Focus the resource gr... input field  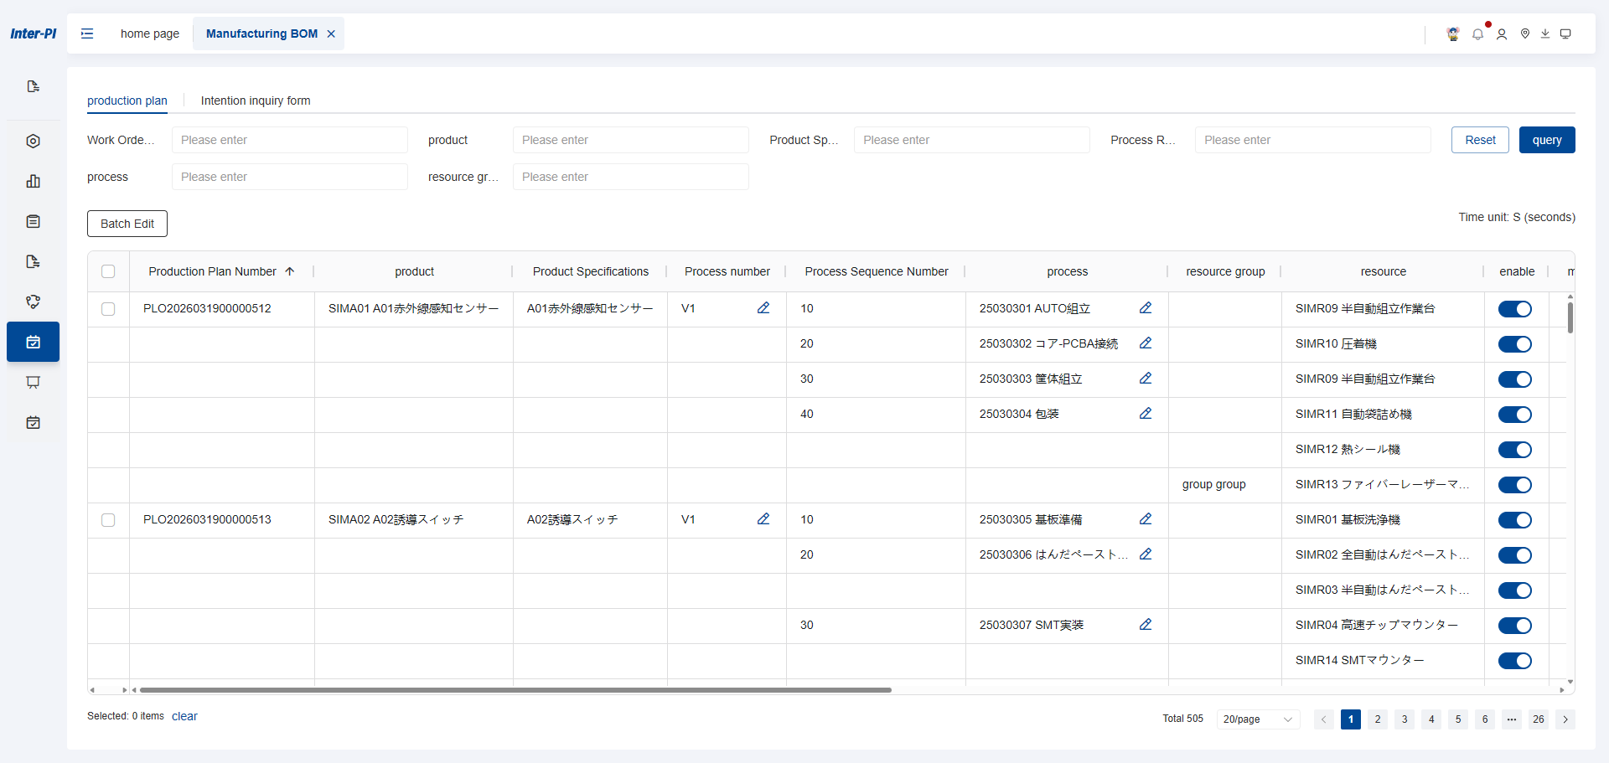(x=631, y=177)
